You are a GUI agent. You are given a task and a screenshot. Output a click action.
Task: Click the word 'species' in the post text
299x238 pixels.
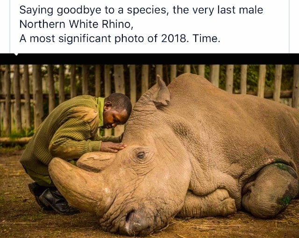coord(147,10)
